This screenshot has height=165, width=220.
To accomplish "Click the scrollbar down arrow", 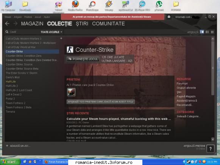I will coord(213,139).
